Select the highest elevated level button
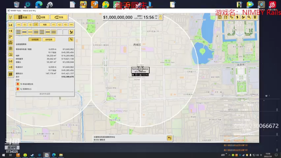 [x=71, y=25]
